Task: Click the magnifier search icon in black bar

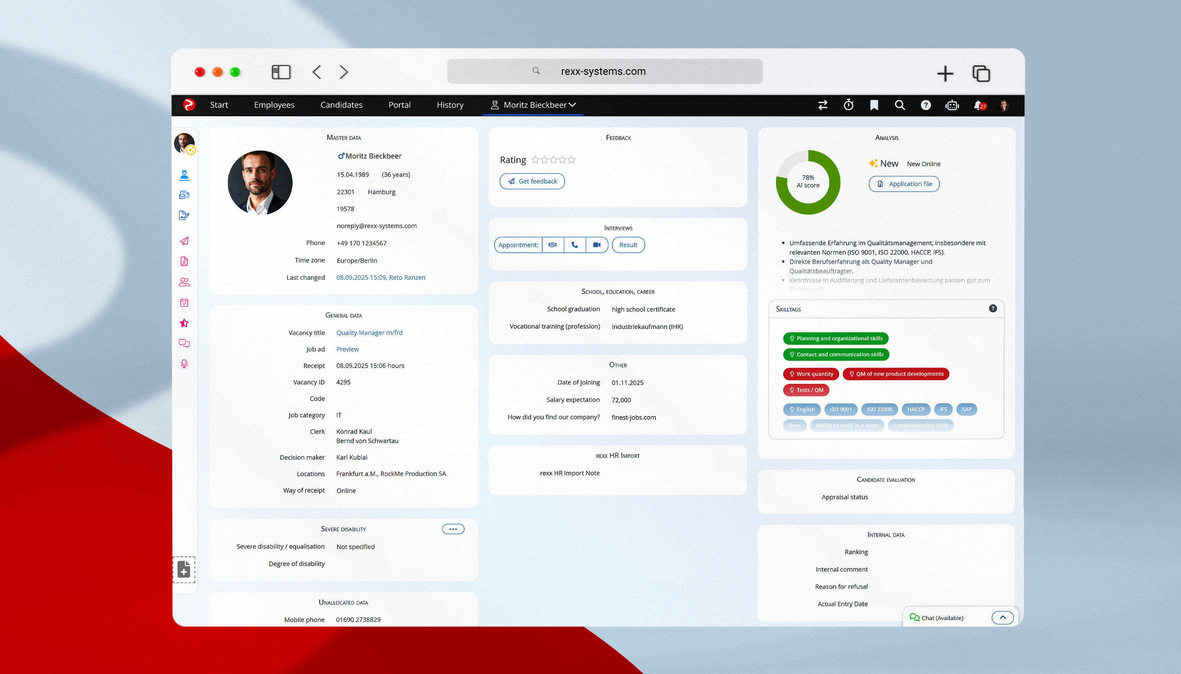Action: [900, 105]
